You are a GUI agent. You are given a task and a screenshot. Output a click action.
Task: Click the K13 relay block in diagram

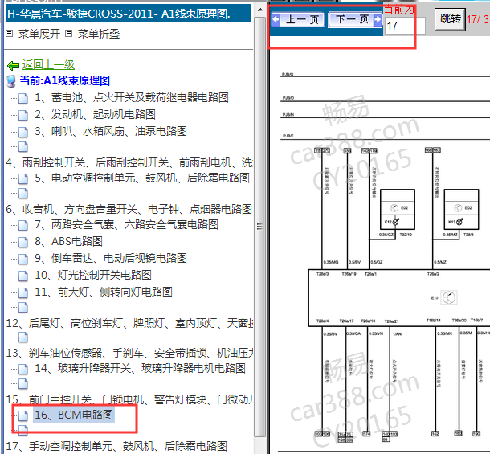coord(461,210)
